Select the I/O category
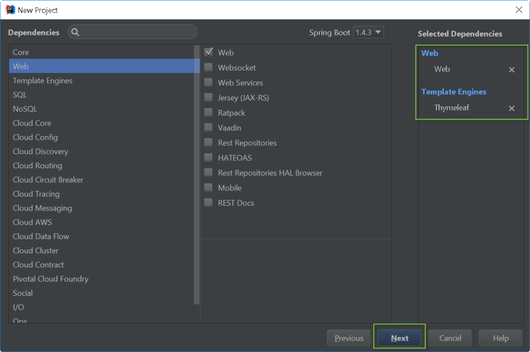The height and width of the screenshot is (352, 530). 102,307
